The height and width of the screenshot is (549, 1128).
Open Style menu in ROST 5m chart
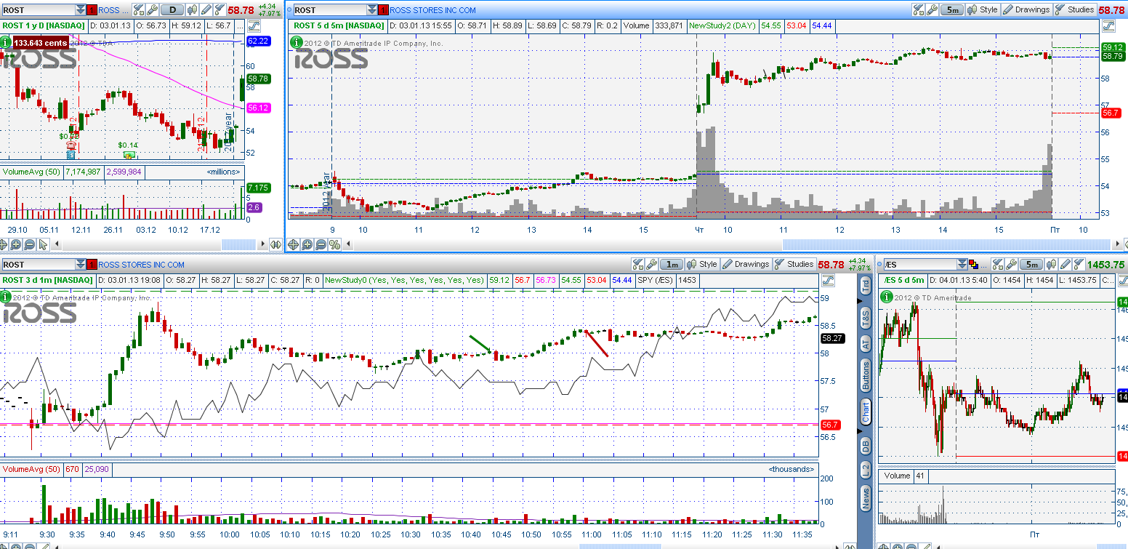point(983,10)
